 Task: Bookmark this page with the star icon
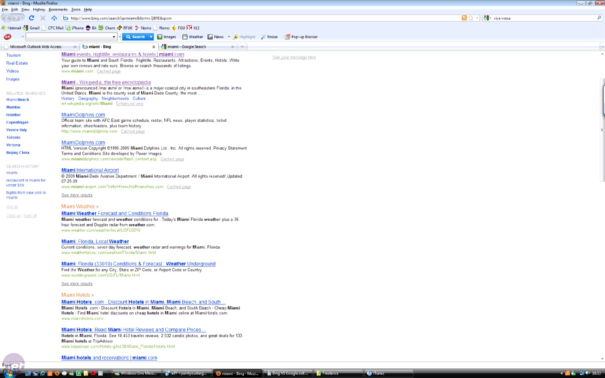(x=471, y=18)
